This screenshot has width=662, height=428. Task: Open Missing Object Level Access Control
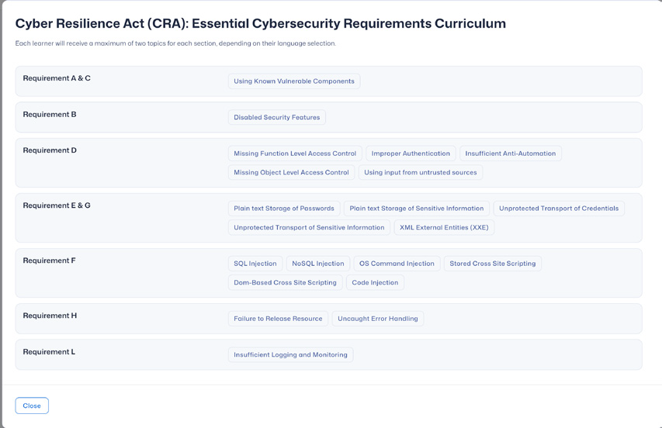pyautogui.click(x=291, y=172)
